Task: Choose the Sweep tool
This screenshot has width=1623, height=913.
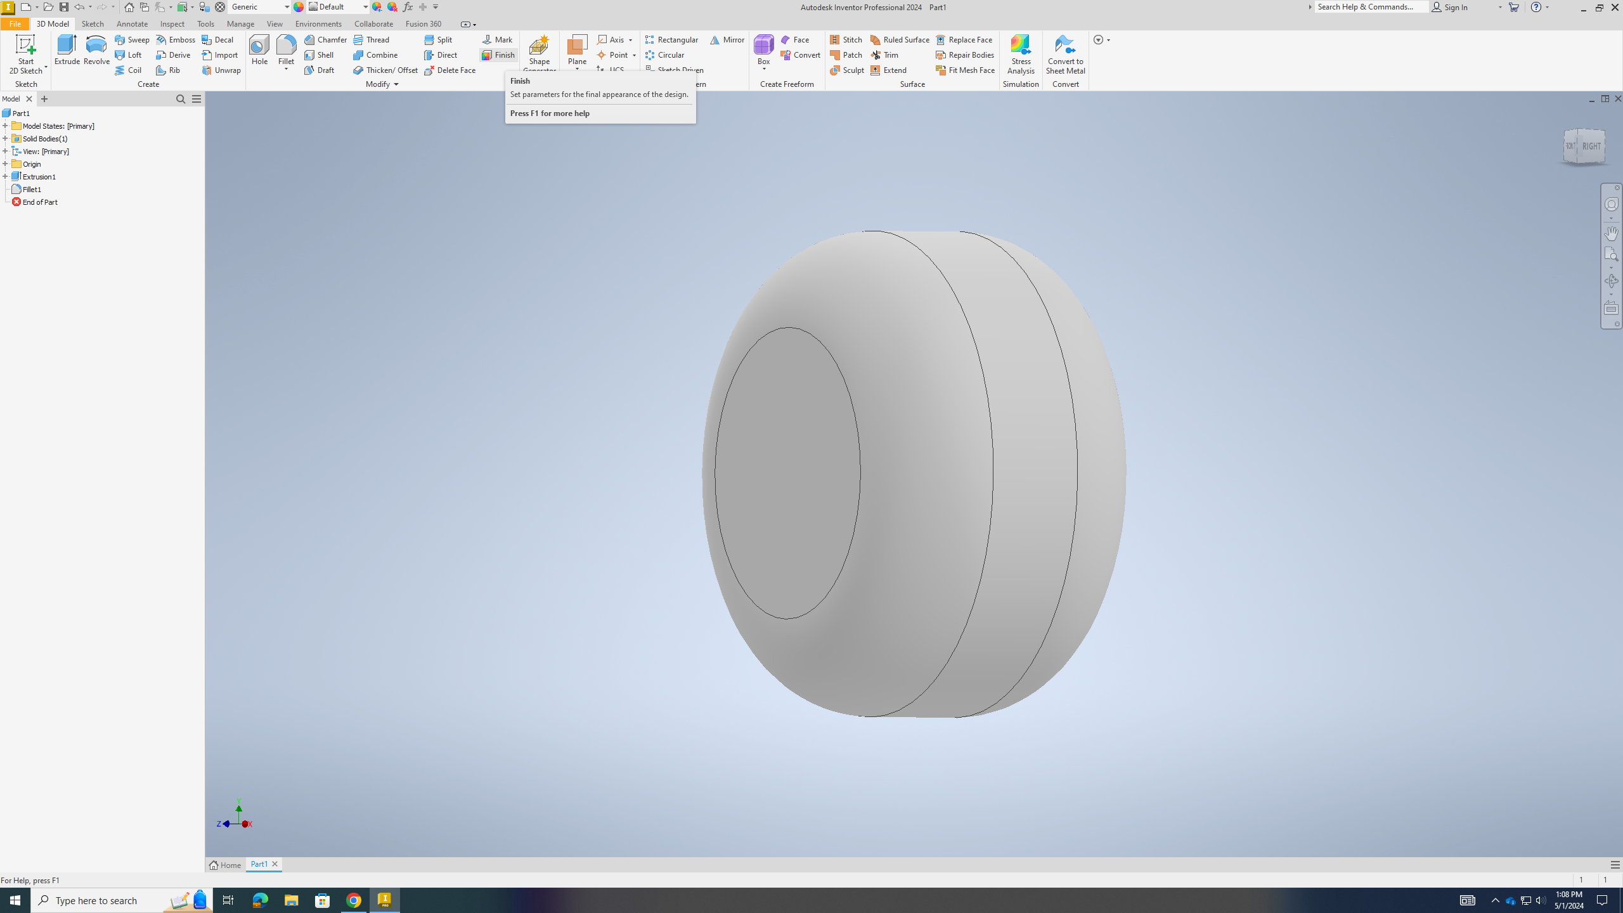Action: [132, 39]
